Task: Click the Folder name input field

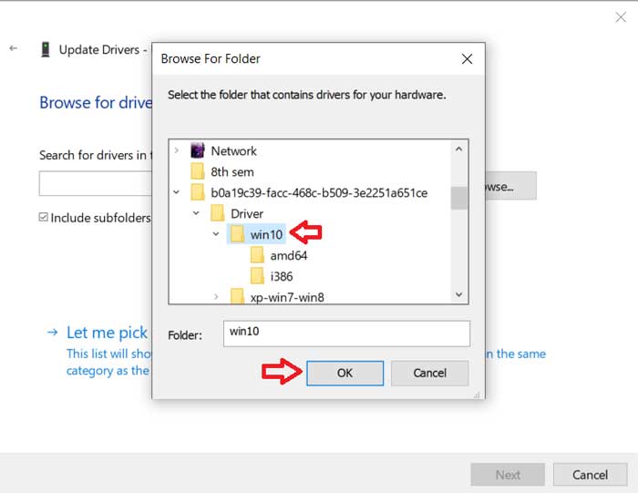Action: tap(346, 334)
